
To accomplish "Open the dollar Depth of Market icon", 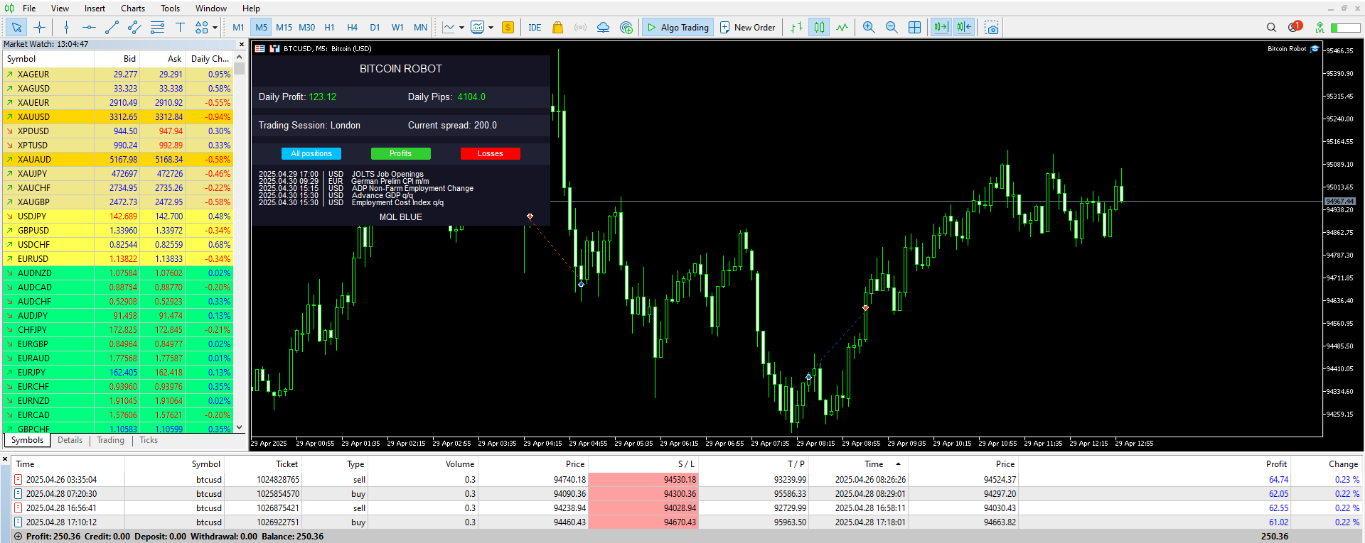I will 508,28.
